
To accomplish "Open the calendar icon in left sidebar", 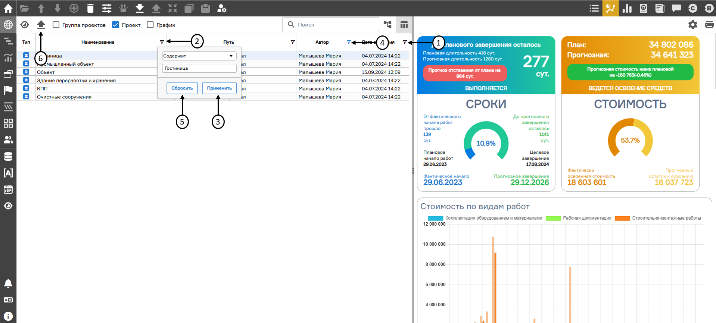I will [x=8, y=189].
